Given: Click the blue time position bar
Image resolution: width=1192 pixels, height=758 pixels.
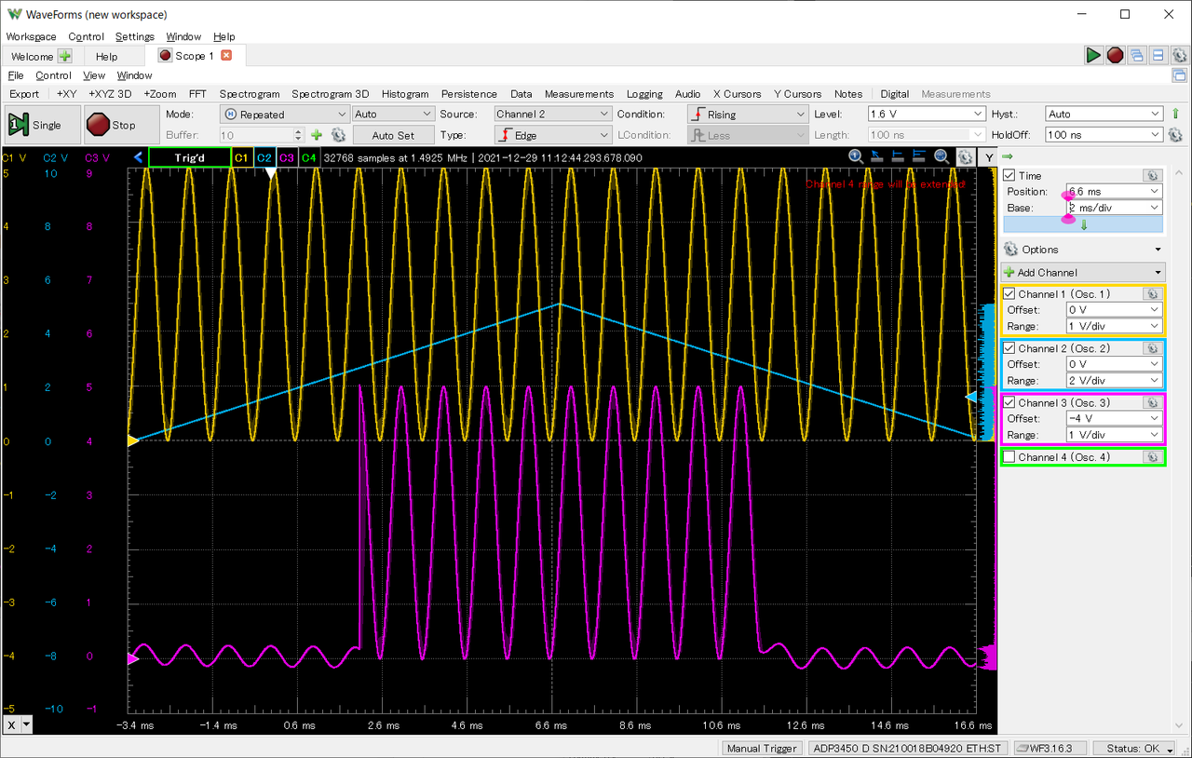Looking at the screenshot, I should [1082, 224].
